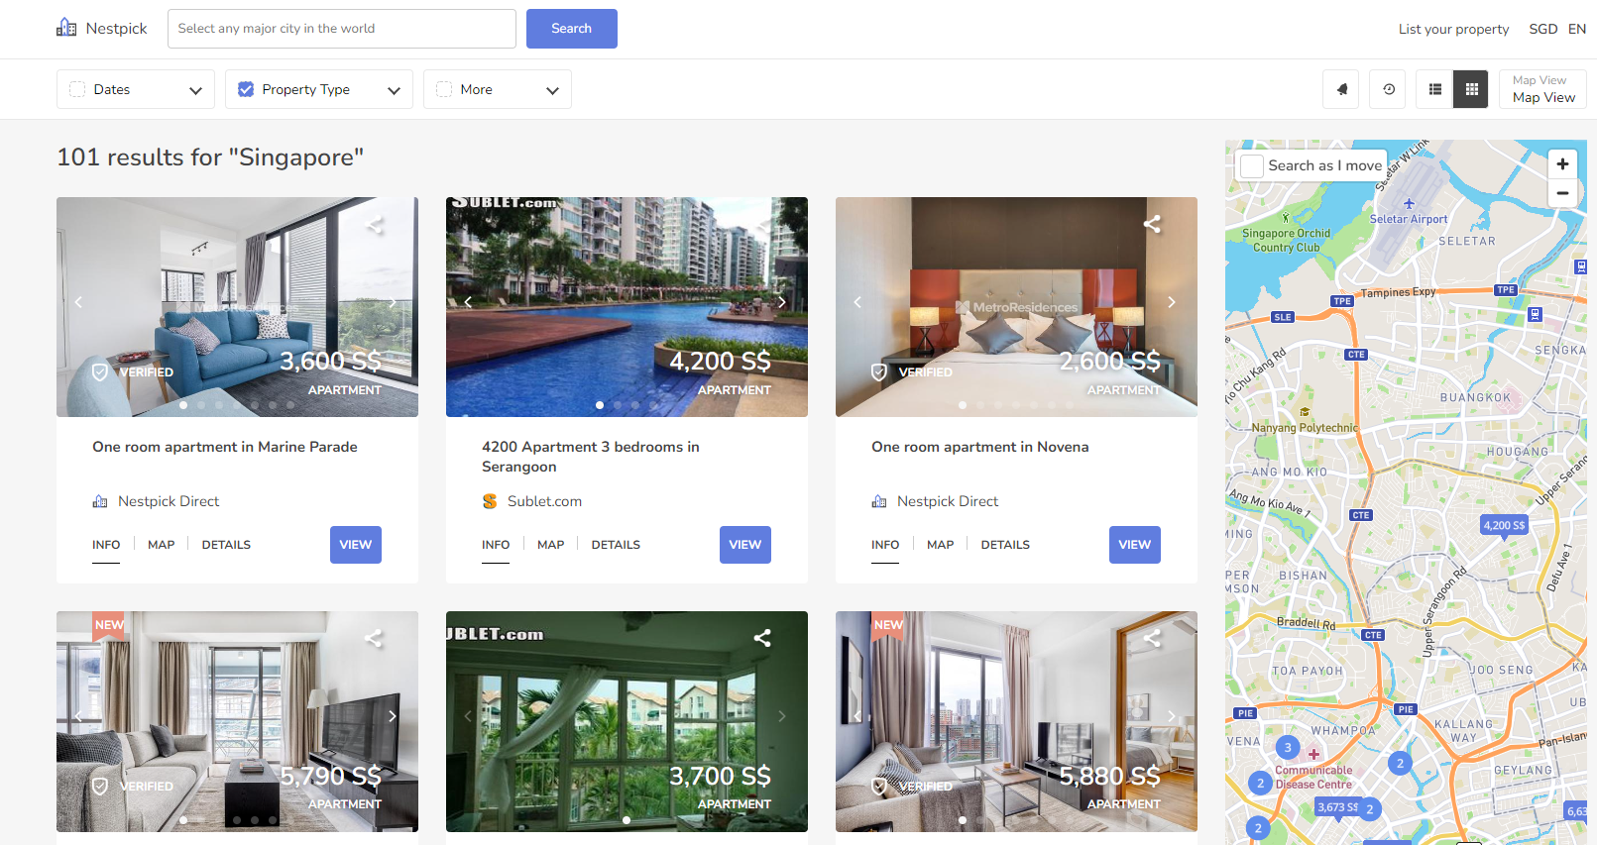Click the blue Search button

coord(572,29)
